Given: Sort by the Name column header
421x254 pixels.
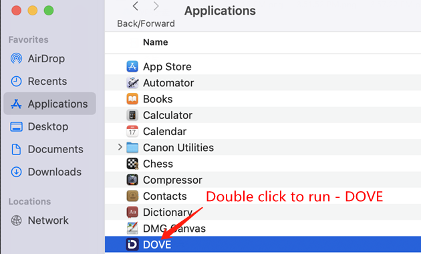Looking at the screenshot, I should coord(156,42).
